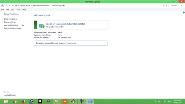Open Installed Updates link

point(10,95)
